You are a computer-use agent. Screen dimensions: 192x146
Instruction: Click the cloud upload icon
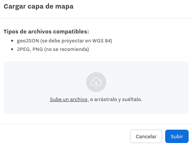tap(96, 82)
